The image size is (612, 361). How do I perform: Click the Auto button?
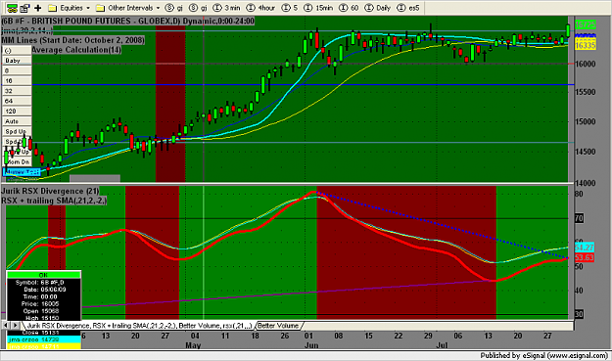click(x=17, y=121)
